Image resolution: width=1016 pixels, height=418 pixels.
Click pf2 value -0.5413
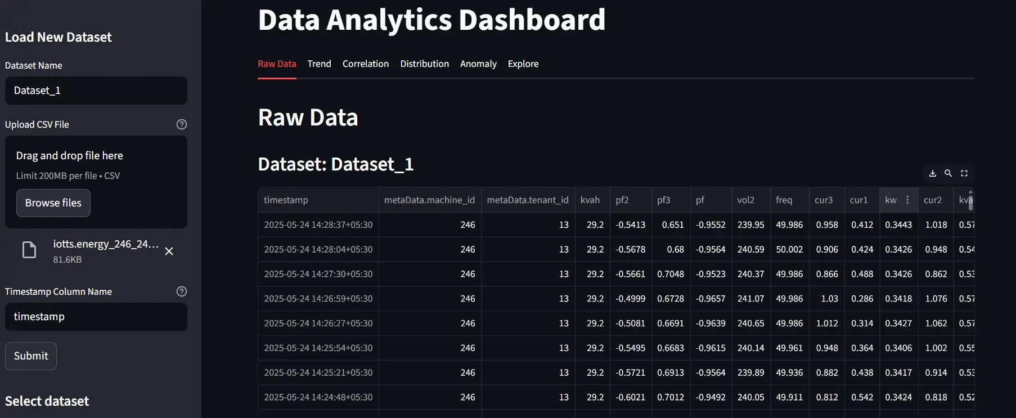click(x=630, y=224)
